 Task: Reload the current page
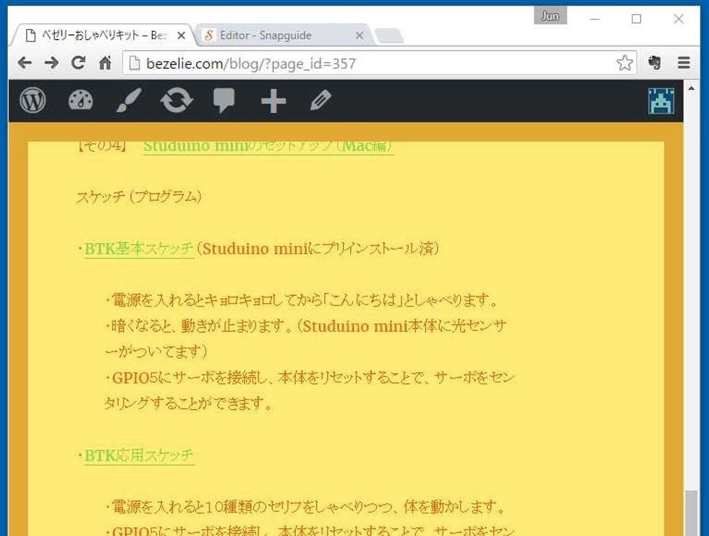(x=78, y=63)
